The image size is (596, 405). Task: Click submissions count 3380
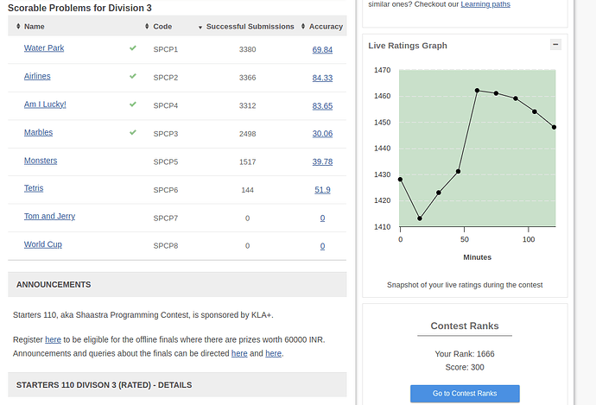point(247,49)
